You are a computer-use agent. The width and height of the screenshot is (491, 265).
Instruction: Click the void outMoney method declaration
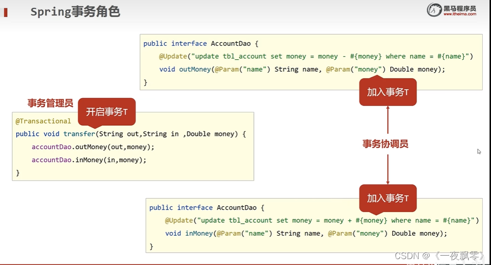point(302,69)
